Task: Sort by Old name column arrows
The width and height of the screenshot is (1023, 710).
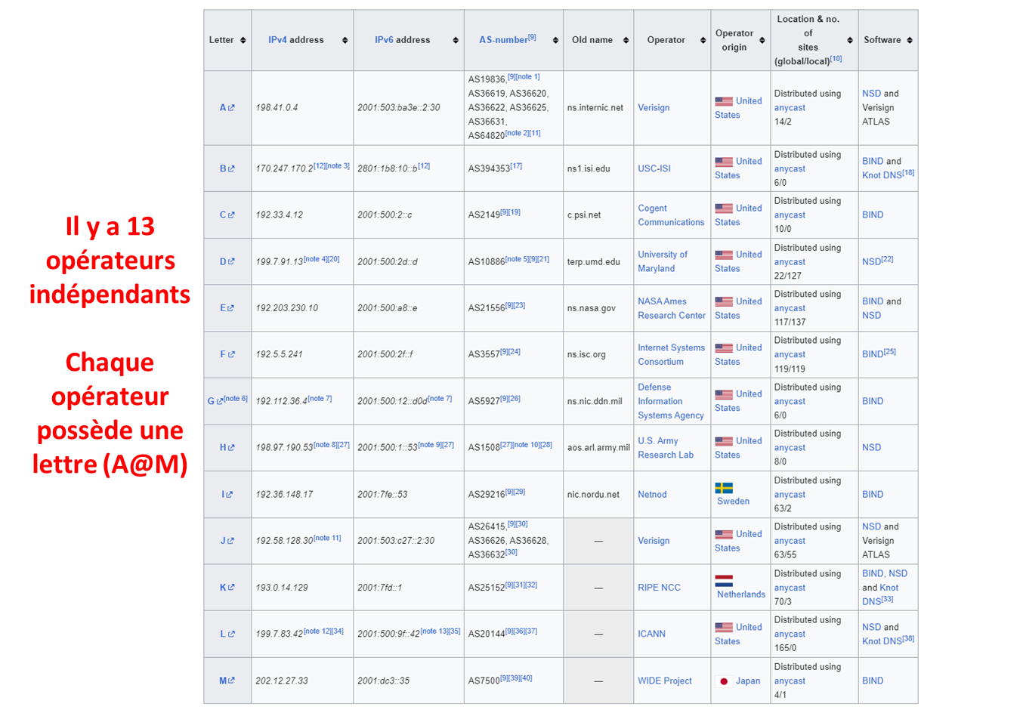Action: coord(626,41)
